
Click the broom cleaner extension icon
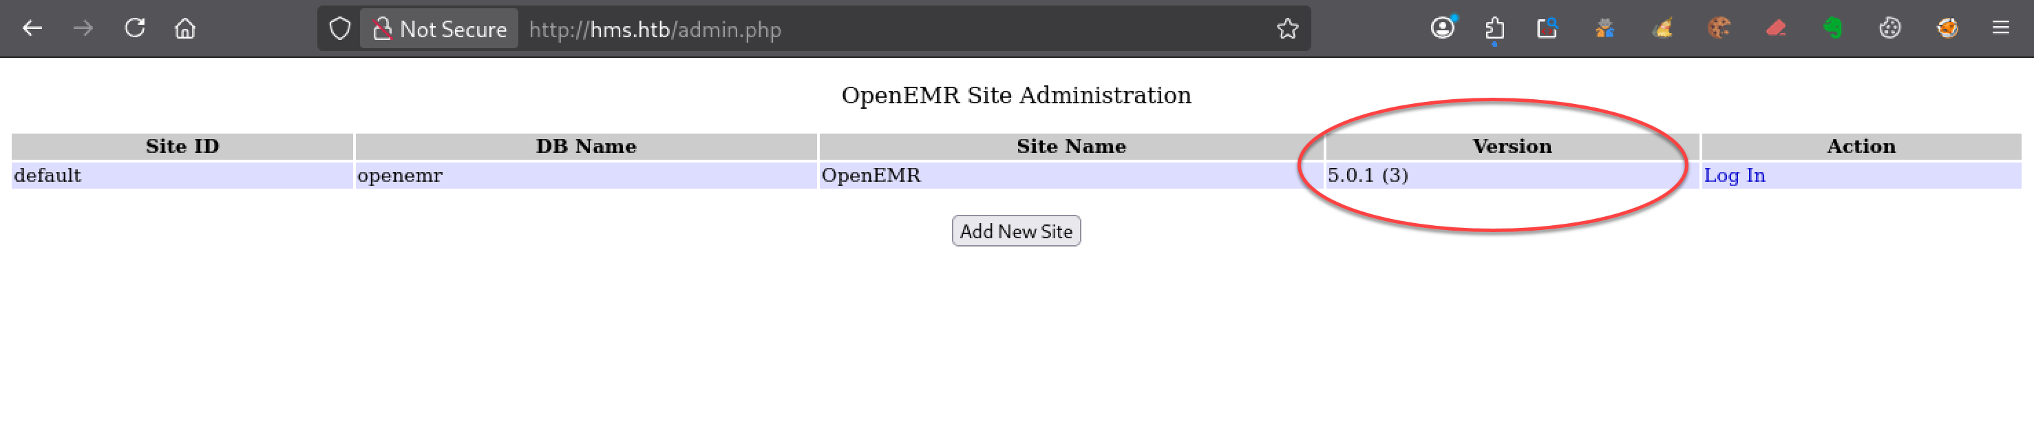point(1662,28)
